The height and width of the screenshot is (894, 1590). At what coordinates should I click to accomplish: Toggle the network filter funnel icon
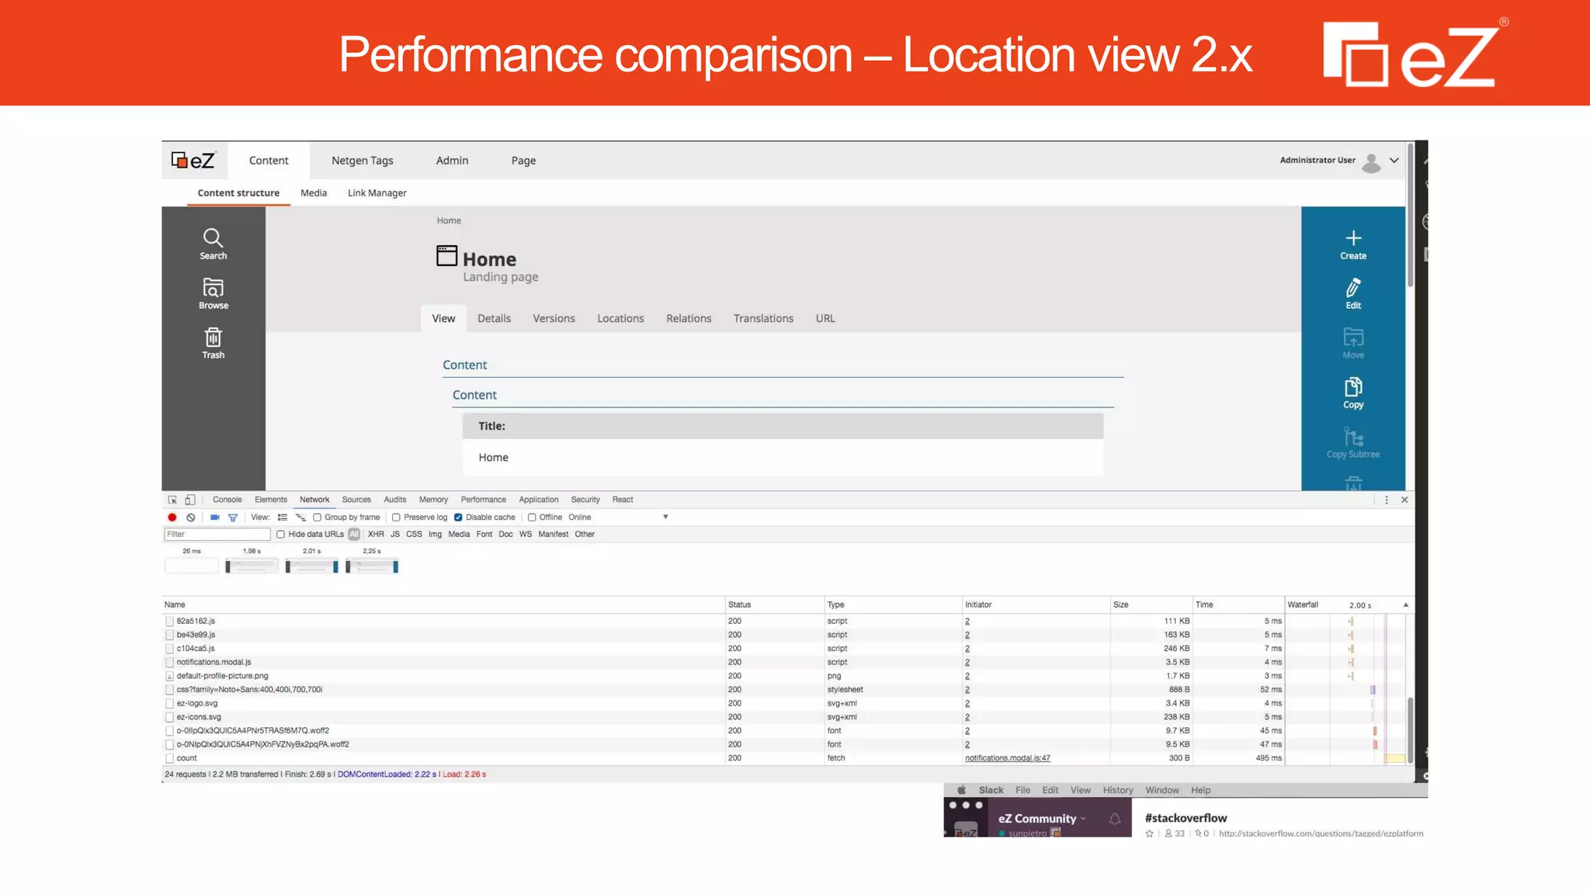(x=233, y=518)
